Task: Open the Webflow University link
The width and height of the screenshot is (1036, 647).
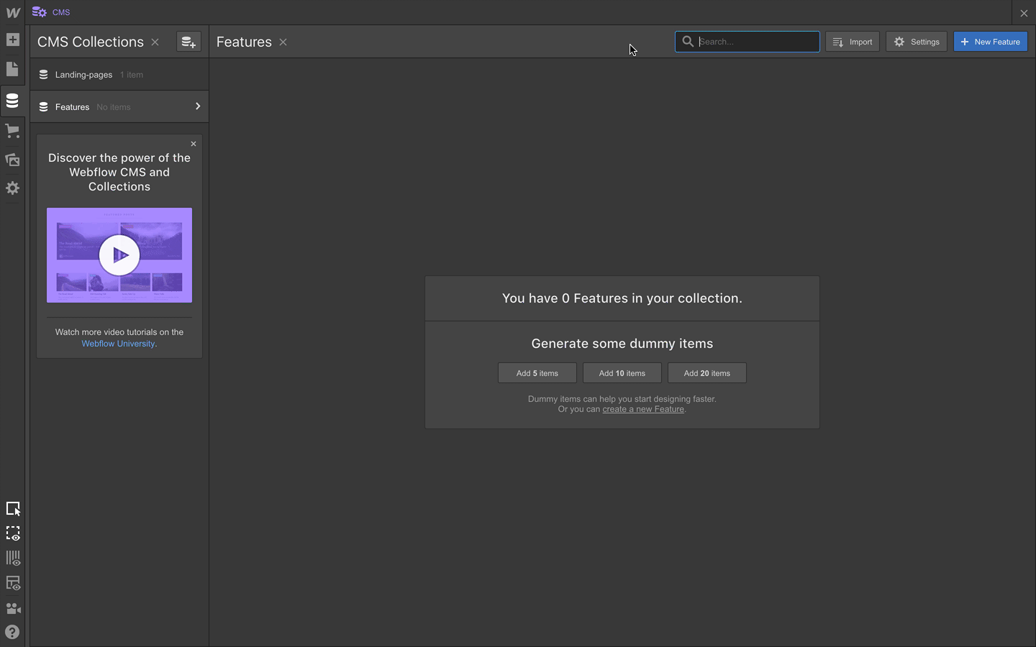Action: point(118,344)
